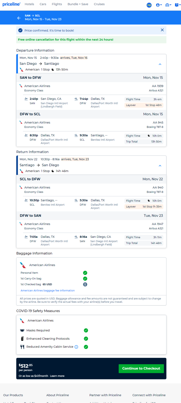Click the price confirmed checkmark icon
The width and height of the screenshot is (181, 403).
point(21,30)
